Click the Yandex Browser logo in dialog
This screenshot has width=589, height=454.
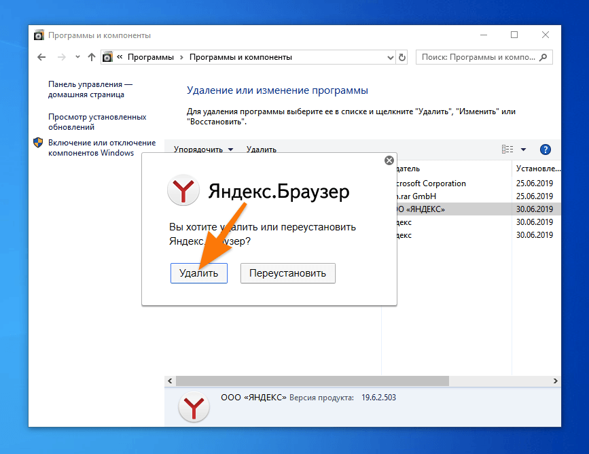183,190
